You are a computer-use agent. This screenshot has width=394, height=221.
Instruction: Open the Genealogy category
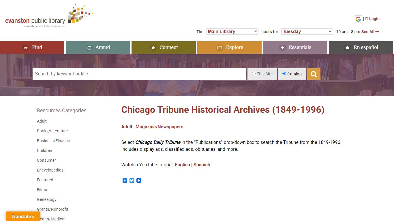pos(47,199)
